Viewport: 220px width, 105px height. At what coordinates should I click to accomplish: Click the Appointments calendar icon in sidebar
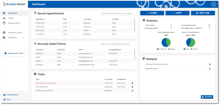(x=4, y=23)
